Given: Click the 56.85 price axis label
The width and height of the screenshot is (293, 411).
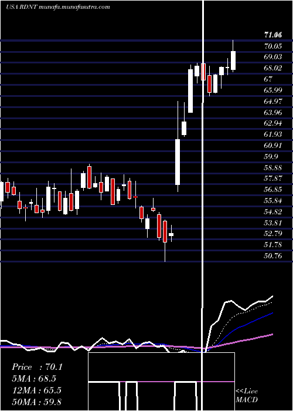Looking at the screenshot, I should coord(274,190).
